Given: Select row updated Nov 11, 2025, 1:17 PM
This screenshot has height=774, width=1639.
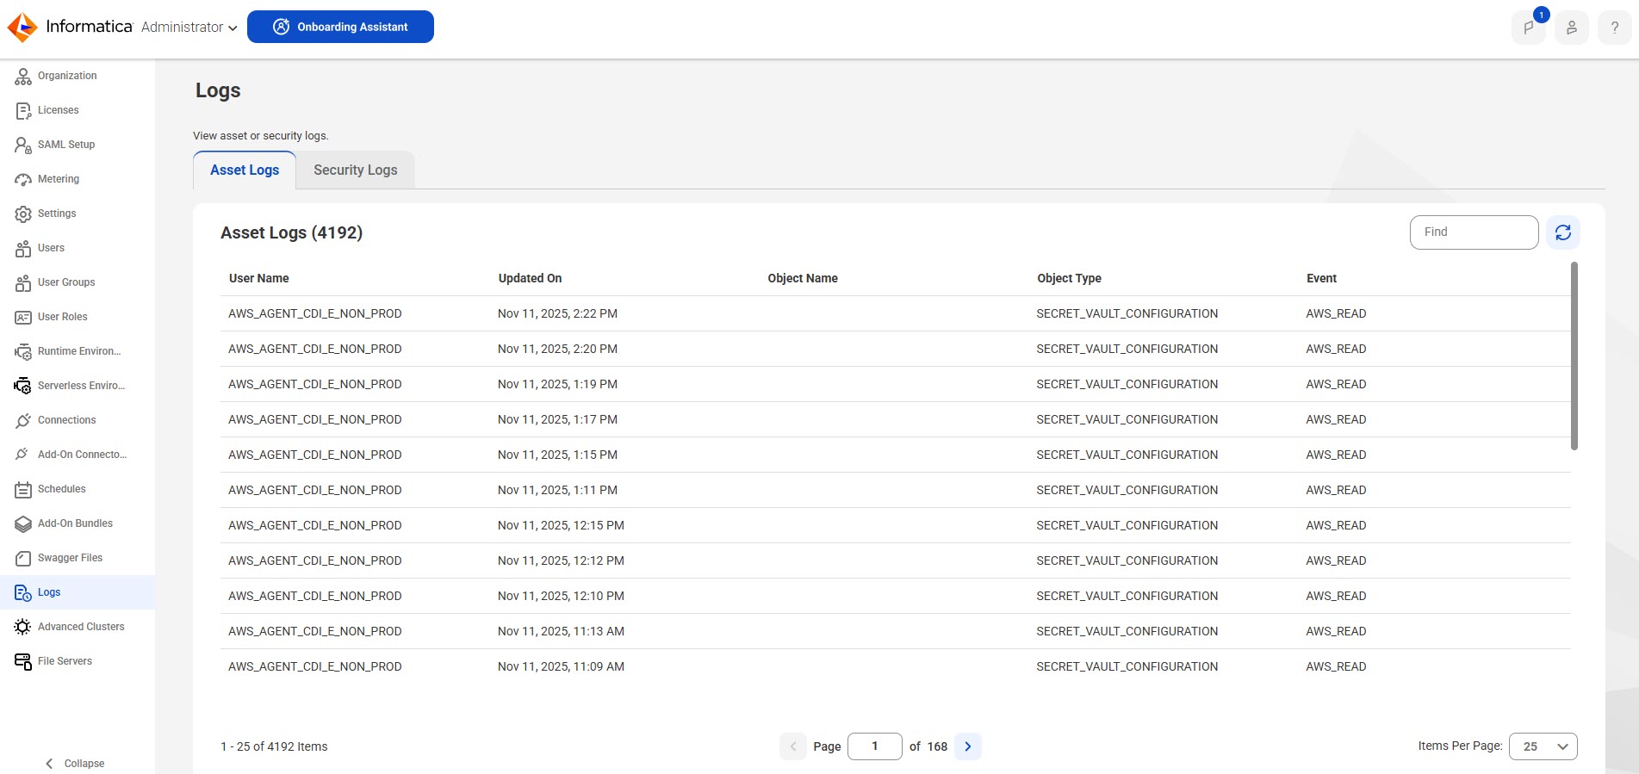Looking at the screenshot, I should (896, 419).
